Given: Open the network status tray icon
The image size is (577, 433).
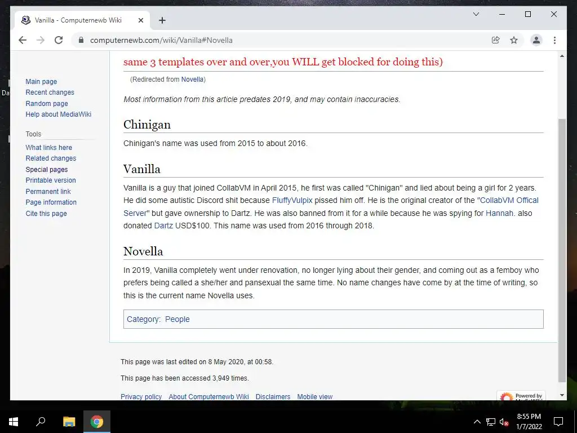Looking at the screenshot, I should coord(491,422).
